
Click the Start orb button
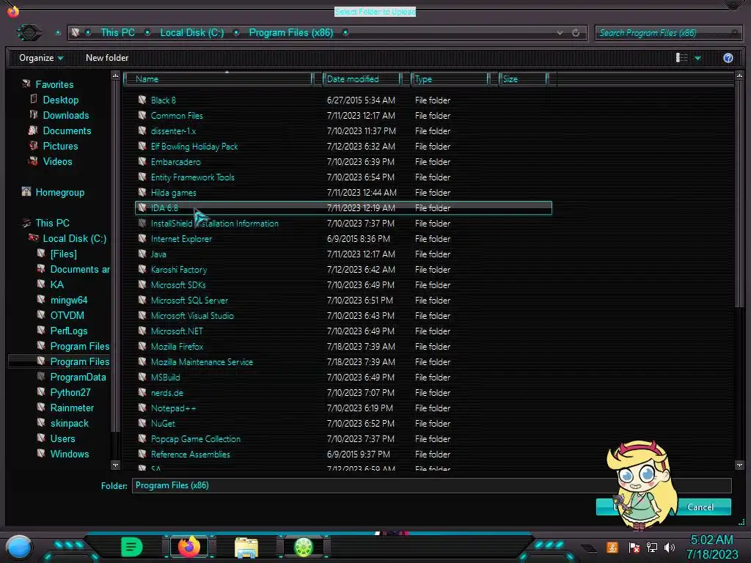click(x=19, y=548)
